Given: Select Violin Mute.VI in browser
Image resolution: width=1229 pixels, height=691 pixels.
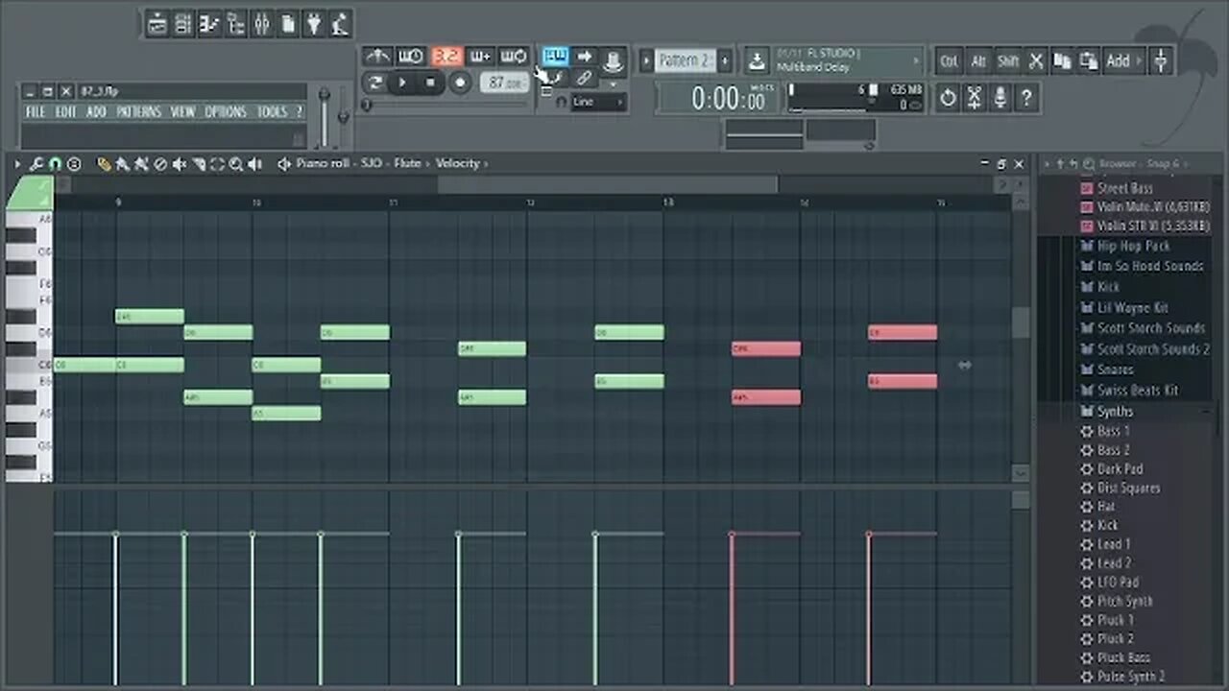Looking at the screenshot, I should 1152,206.
